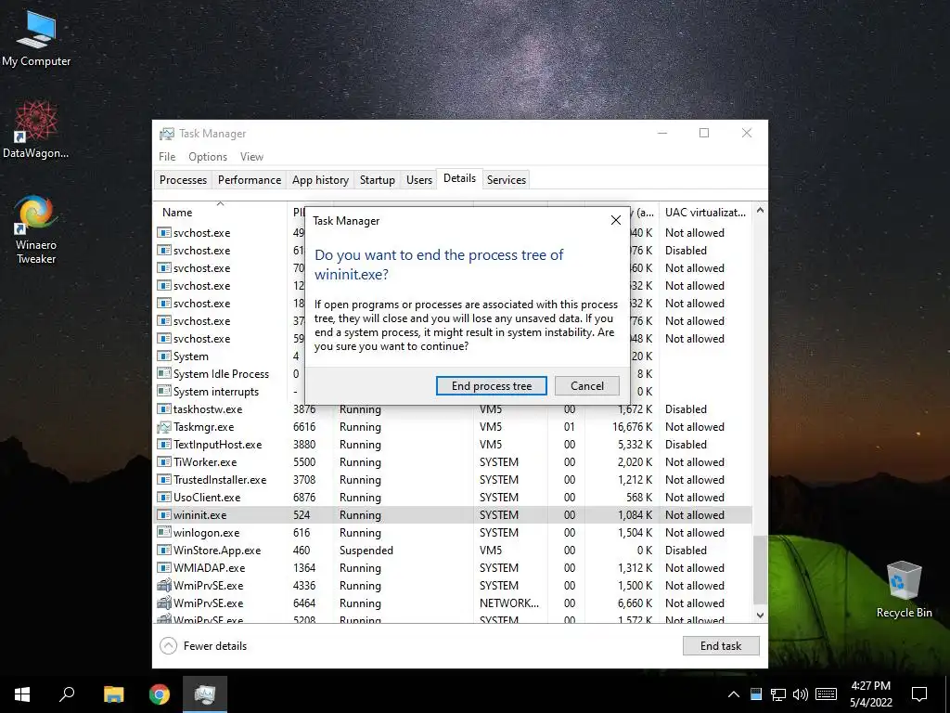
Task: Click End task button
Action: tap(720, 646)
